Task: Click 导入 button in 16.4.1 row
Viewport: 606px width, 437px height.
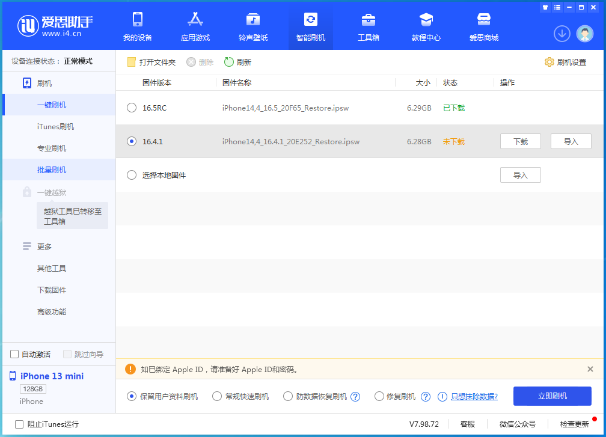Action: (x=571, y=141)
